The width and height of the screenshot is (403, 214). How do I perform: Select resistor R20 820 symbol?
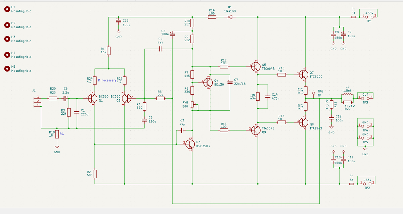tap(53, 98)
